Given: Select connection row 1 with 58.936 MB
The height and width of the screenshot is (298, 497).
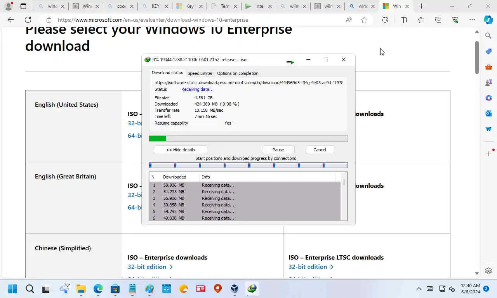Looking at the screenshot, I should [x=245, y=185].
